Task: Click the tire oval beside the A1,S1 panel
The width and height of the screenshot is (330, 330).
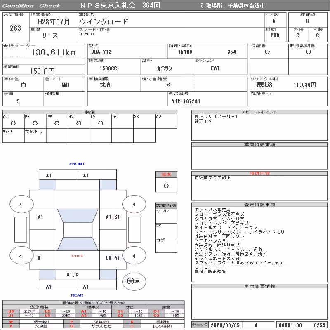Action: 134,204
